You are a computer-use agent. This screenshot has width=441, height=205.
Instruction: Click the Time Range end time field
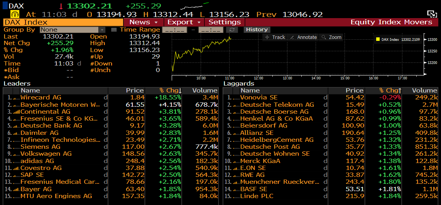(x=211, y=30)
